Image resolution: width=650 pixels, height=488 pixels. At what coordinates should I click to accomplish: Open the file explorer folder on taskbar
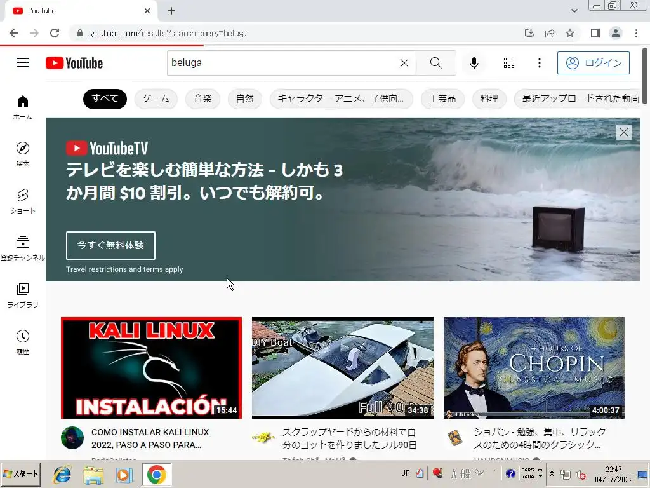coord(93,474)
